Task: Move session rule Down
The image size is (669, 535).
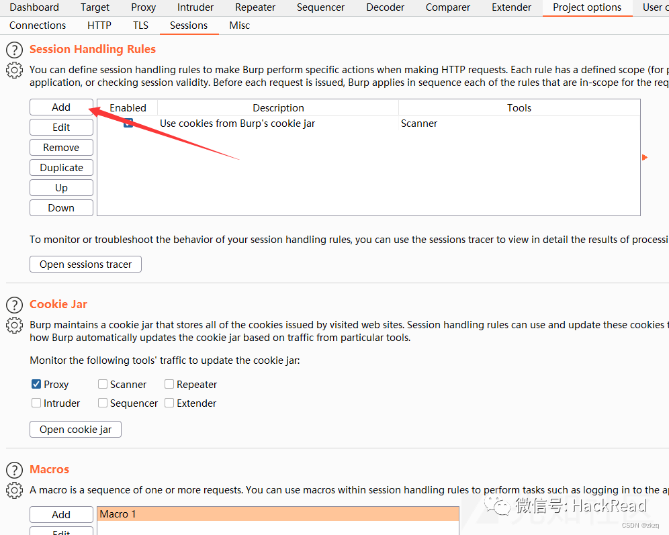Action: point(61,208)
